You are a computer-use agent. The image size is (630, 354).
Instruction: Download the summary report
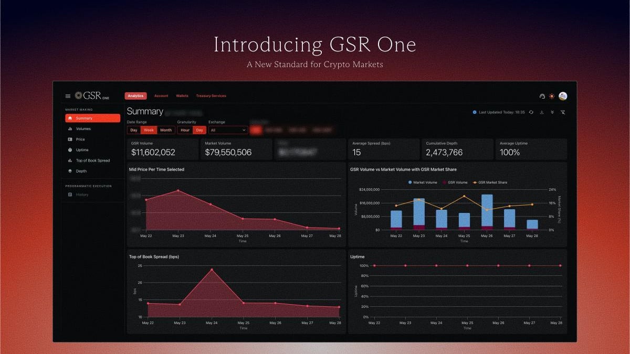tap(542, 112)
